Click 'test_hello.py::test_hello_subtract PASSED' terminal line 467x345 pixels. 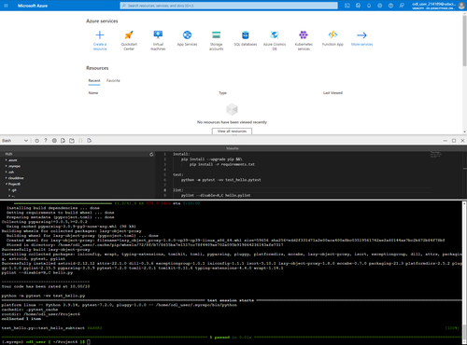(x=52, y=328)
